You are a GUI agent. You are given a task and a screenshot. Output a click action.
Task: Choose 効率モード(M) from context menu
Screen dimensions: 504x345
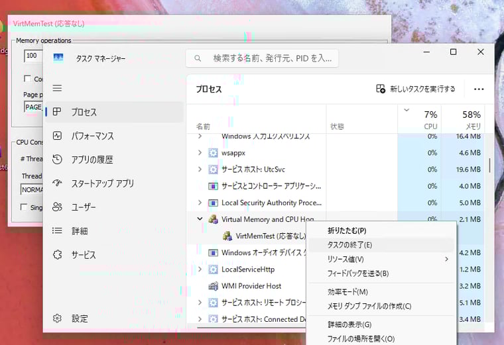click(381, 292)
